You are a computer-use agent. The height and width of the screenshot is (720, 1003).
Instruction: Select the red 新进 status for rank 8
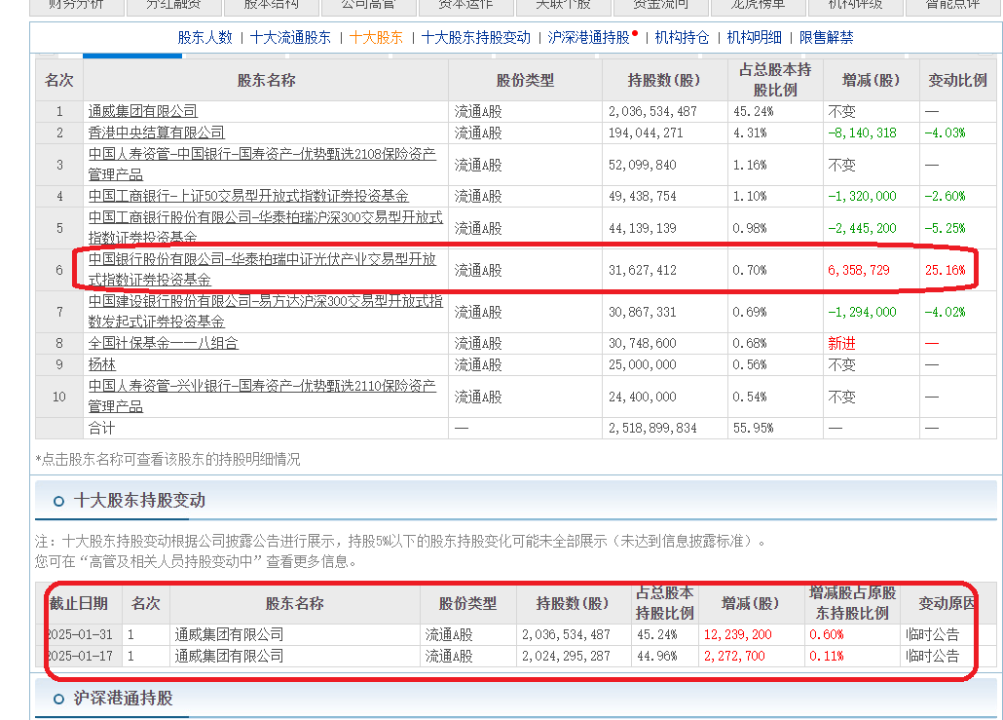pos(841,343)
